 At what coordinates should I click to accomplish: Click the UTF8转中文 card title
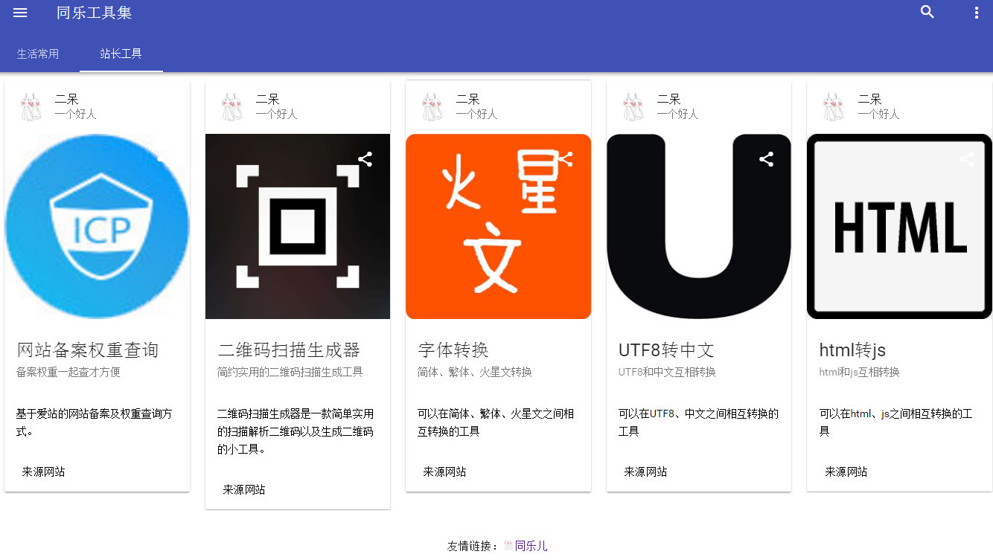tap(666, 350)
